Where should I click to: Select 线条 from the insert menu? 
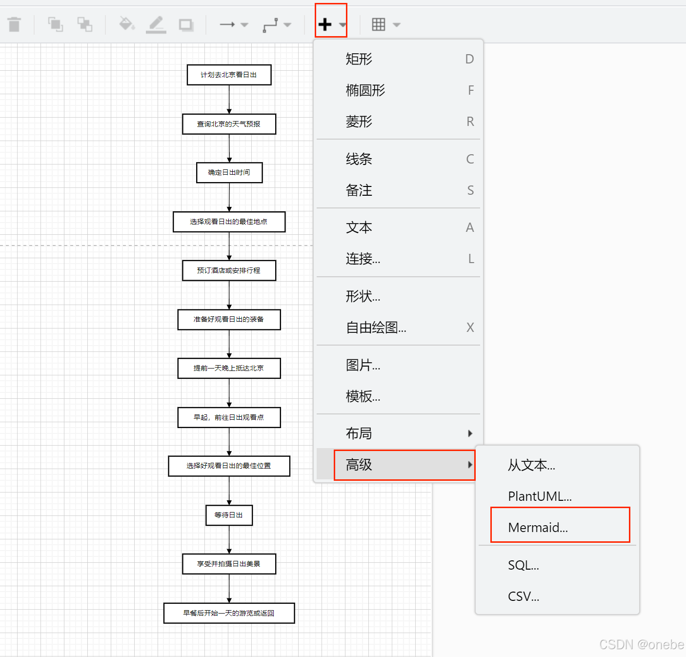pyautogui.click(x=399, y=159)
